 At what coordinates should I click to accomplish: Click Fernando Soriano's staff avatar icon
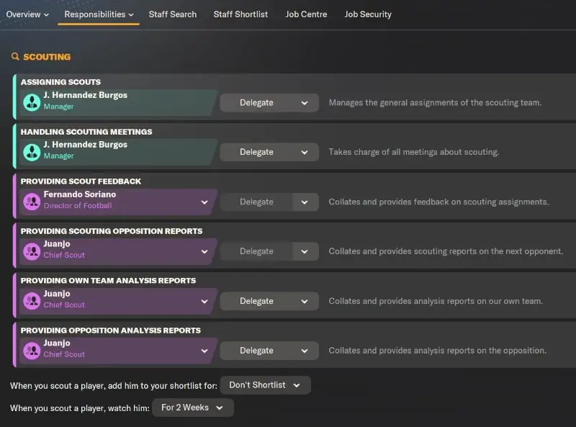pos(32,202)
